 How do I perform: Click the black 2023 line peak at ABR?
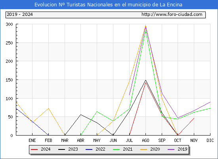tap(80, 114)
